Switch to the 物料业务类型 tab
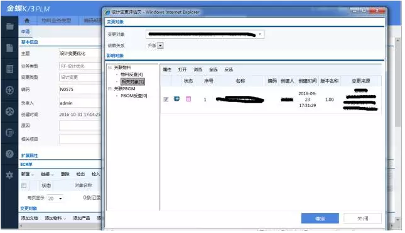The image size is (405, 233). tap(57, 21)
